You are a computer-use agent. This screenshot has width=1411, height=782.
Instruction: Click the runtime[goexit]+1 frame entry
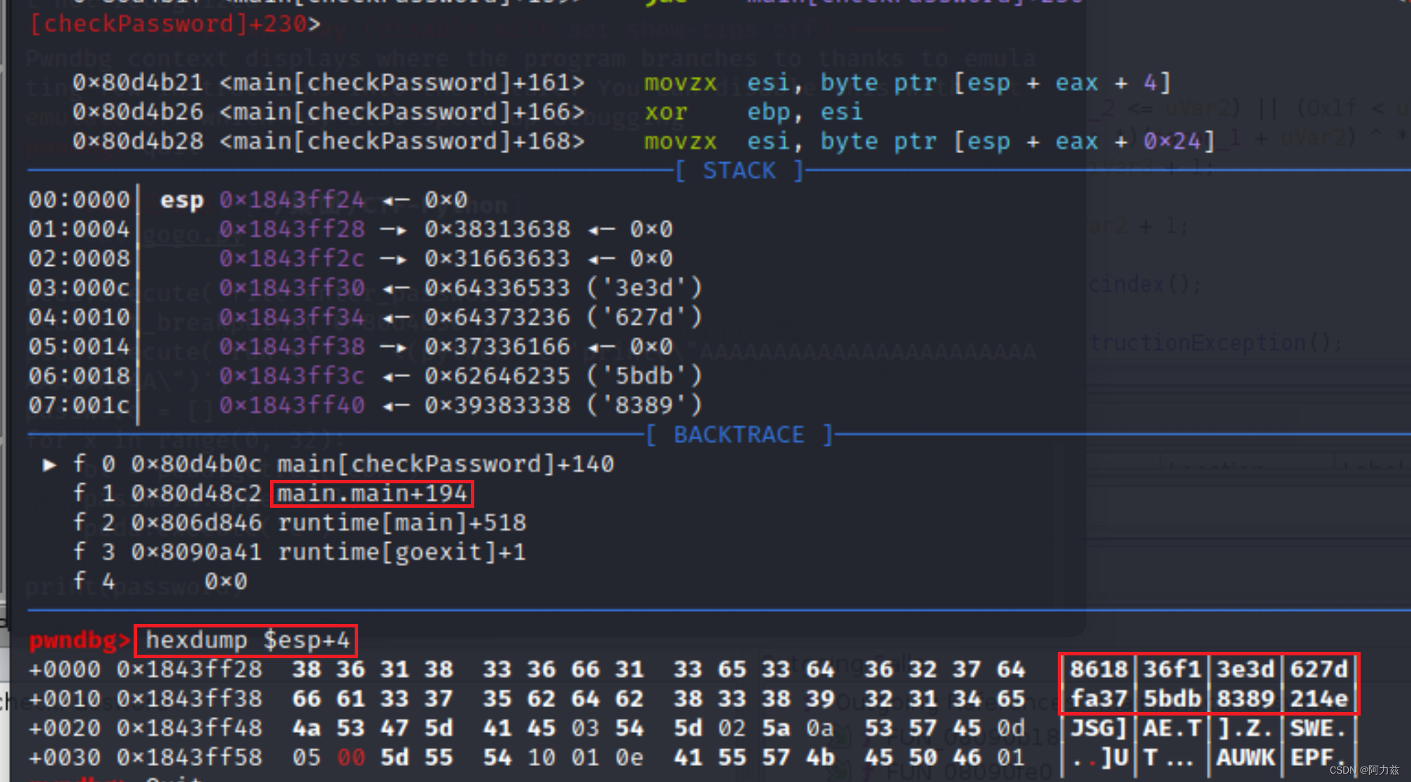point(402,553)
